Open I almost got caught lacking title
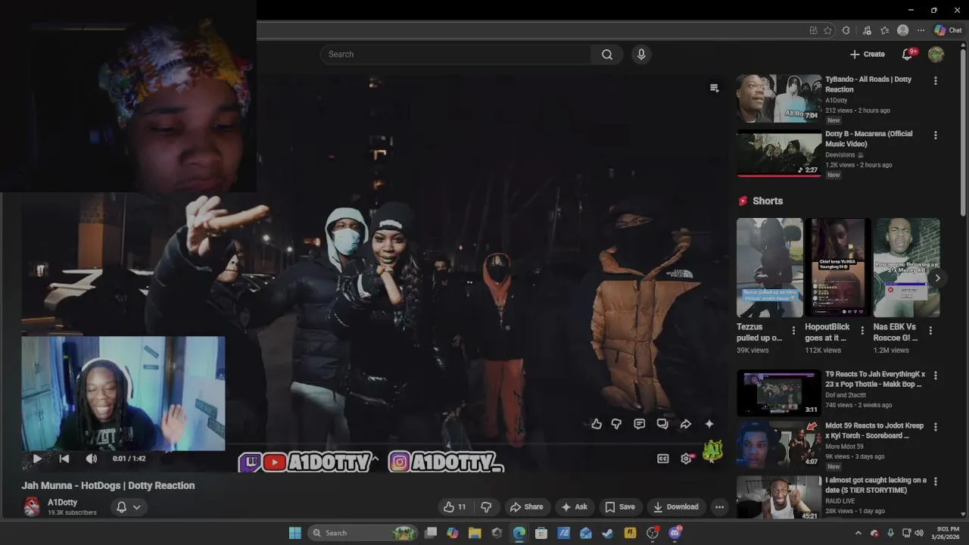 coord(876,485)
